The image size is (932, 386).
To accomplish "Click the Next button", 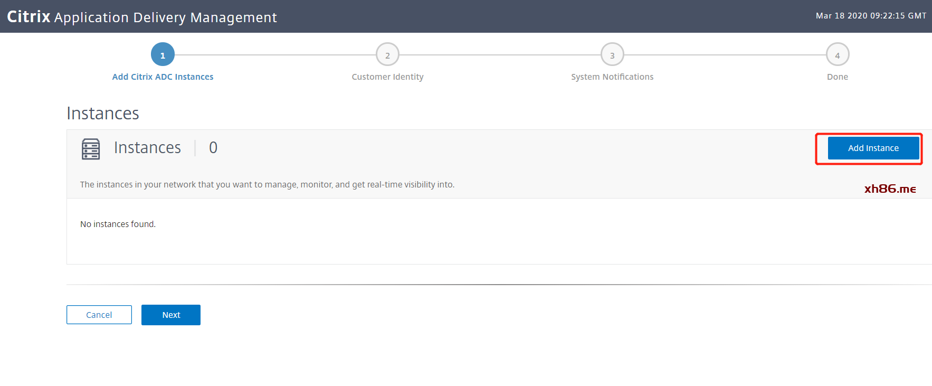I will tap(171, 315).
